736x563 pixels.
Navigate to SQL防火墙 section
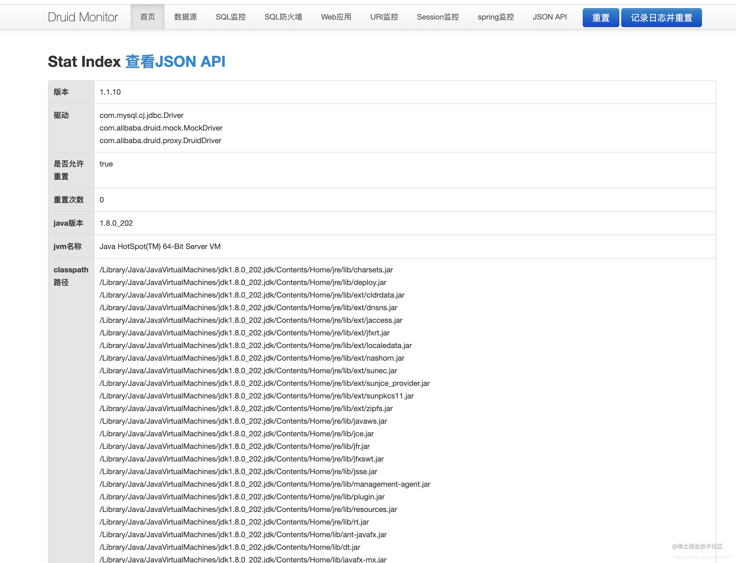point(283,17)
